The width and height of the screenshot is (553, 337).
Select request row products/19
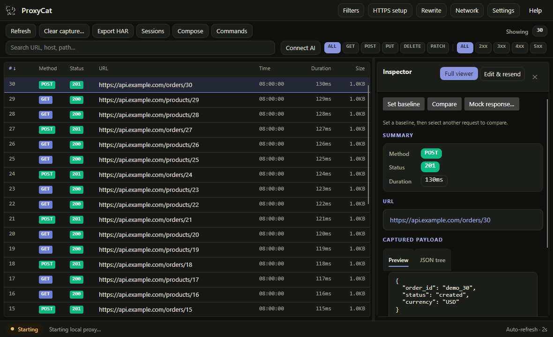[187, 249]
